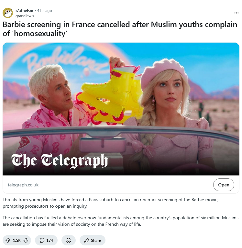Open the three-dot post options menu
Image resolution: width=242 pixels, height=248 pixels.
click(236, 13)
